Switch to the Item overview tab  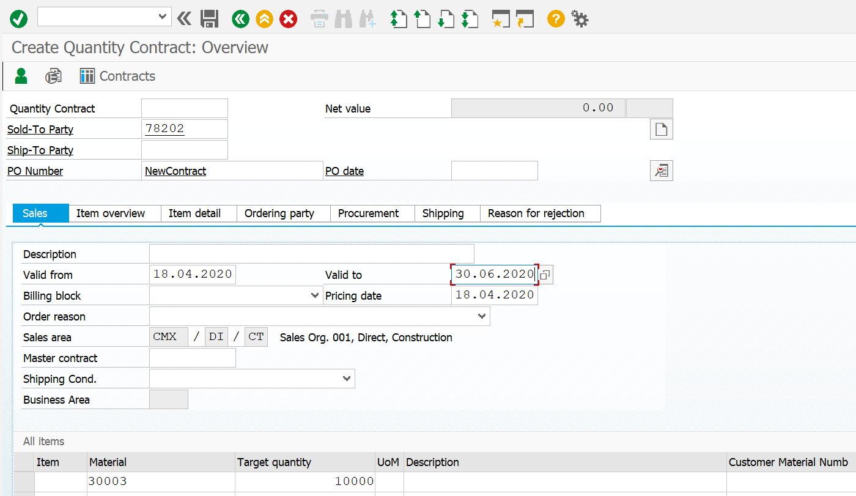111,213
